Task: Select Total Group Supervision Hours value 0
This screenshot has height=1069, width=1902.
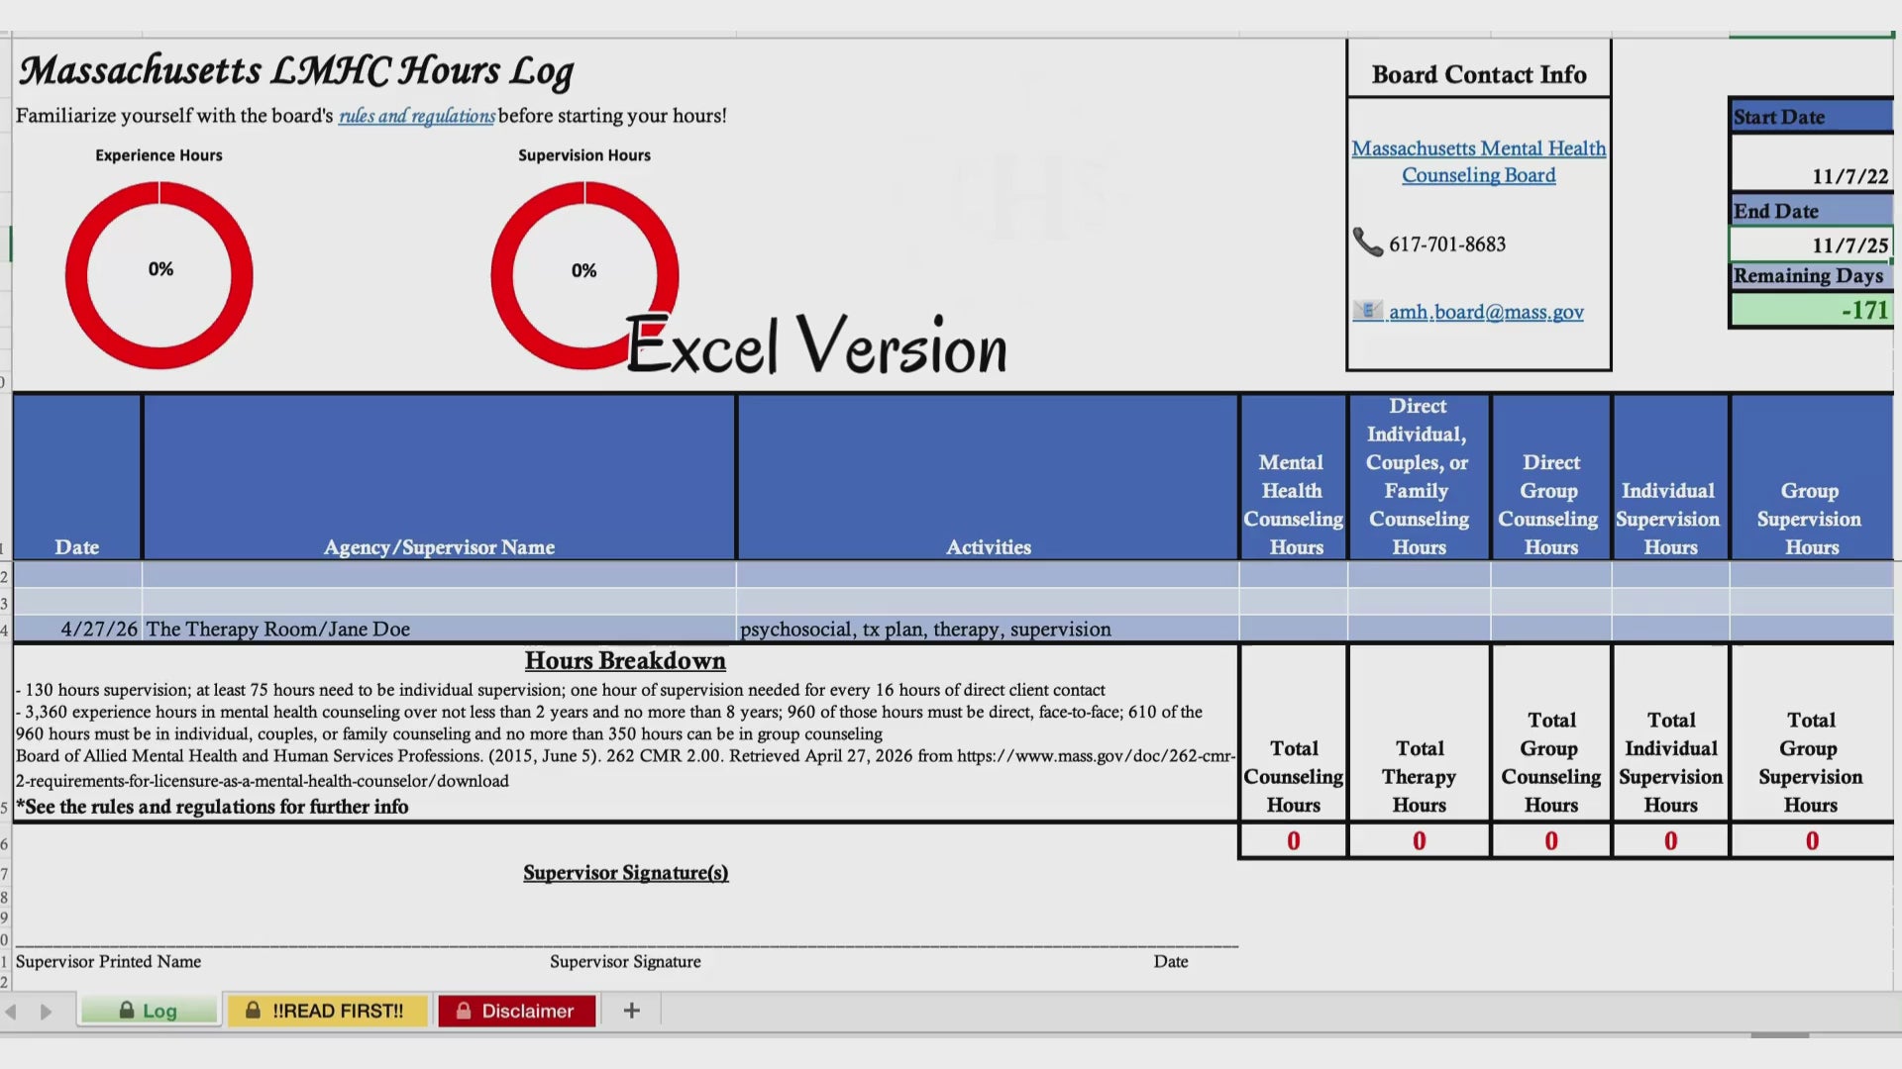Action: coord(1811,840)
